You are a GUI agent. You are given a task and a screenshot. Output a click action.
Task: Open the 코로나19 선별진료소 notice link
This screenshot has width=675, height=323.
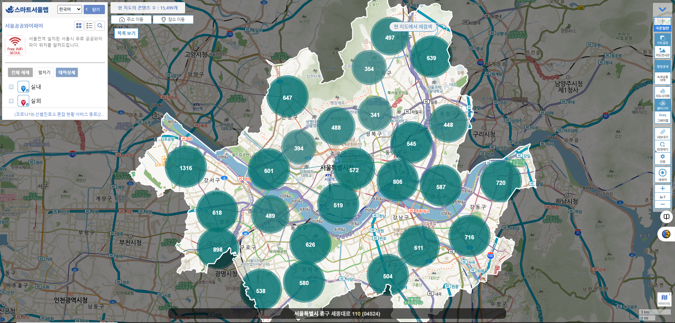[59, 114]
